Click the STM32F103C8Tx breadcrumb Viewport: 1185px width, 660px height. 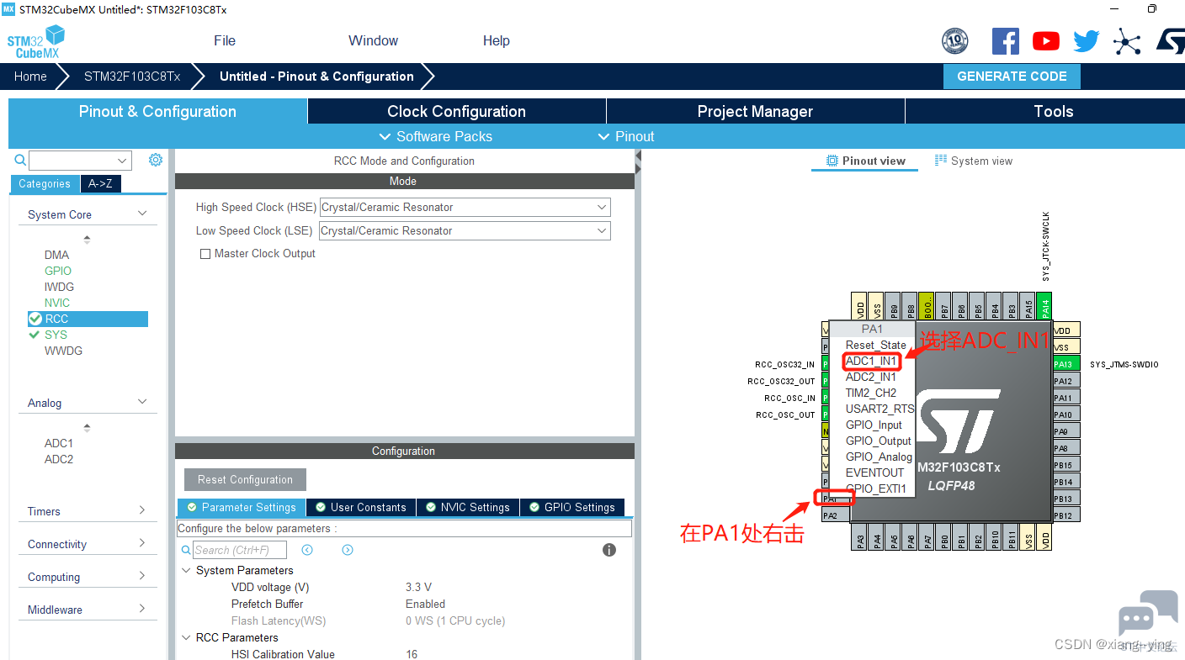[132, 76]
